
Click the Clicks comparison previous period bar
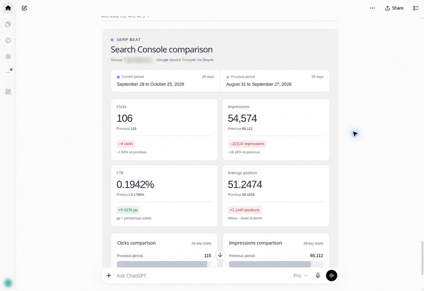pyautogui.click(x=162, y=264)
